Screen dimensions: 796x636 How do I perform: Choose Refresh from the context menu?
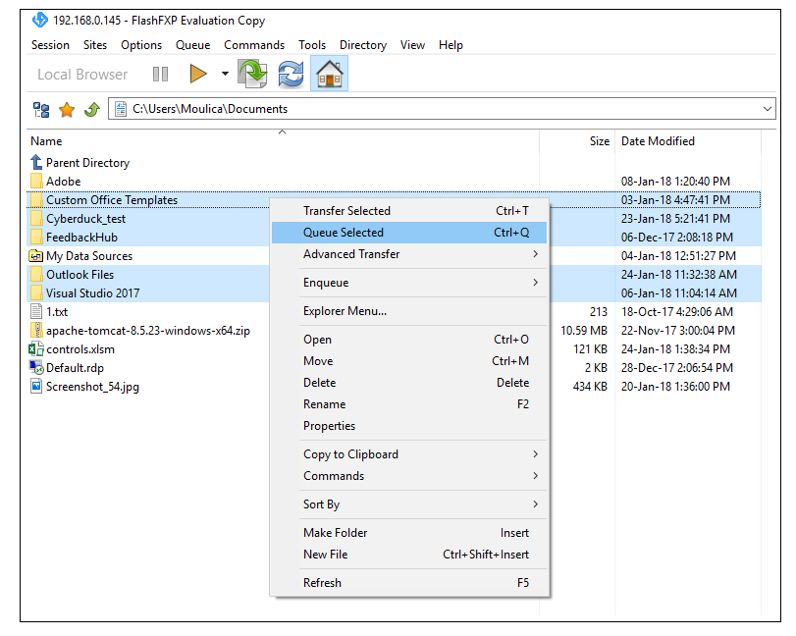coord(409,583)
